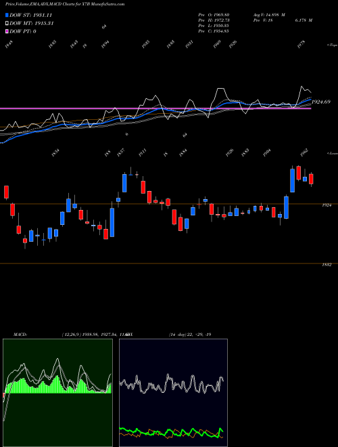Click the 1924 horizontal level label
The height and width of the screenshot is (447, 338).
point(327,205)
